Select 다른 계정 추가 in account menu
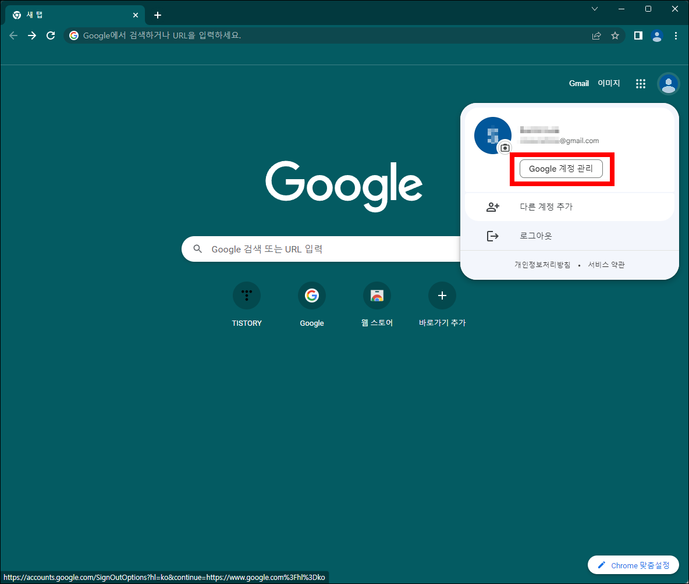 570,207
